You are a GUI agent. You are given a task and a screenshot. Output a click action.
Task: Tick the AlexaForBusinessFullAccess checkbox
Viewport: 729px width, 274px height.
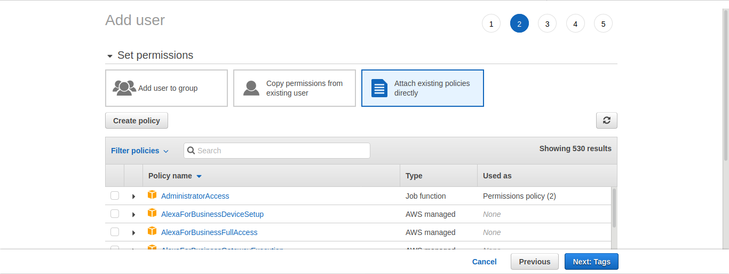click(x=115, y=232)
